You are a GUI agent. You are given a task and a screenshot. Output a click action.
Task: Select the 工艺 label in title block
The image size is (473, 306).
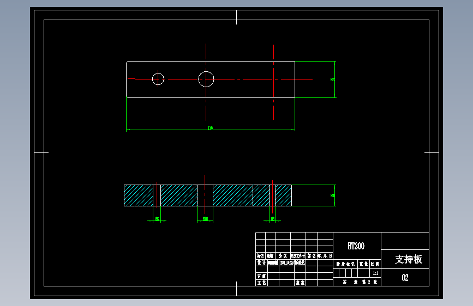coord(261,283)
